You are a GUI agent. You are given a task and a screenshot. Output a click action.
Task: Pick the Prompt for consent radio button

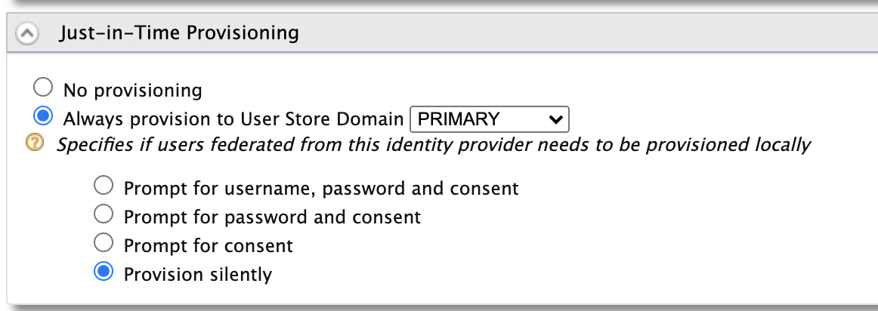[x=103, y=244]
